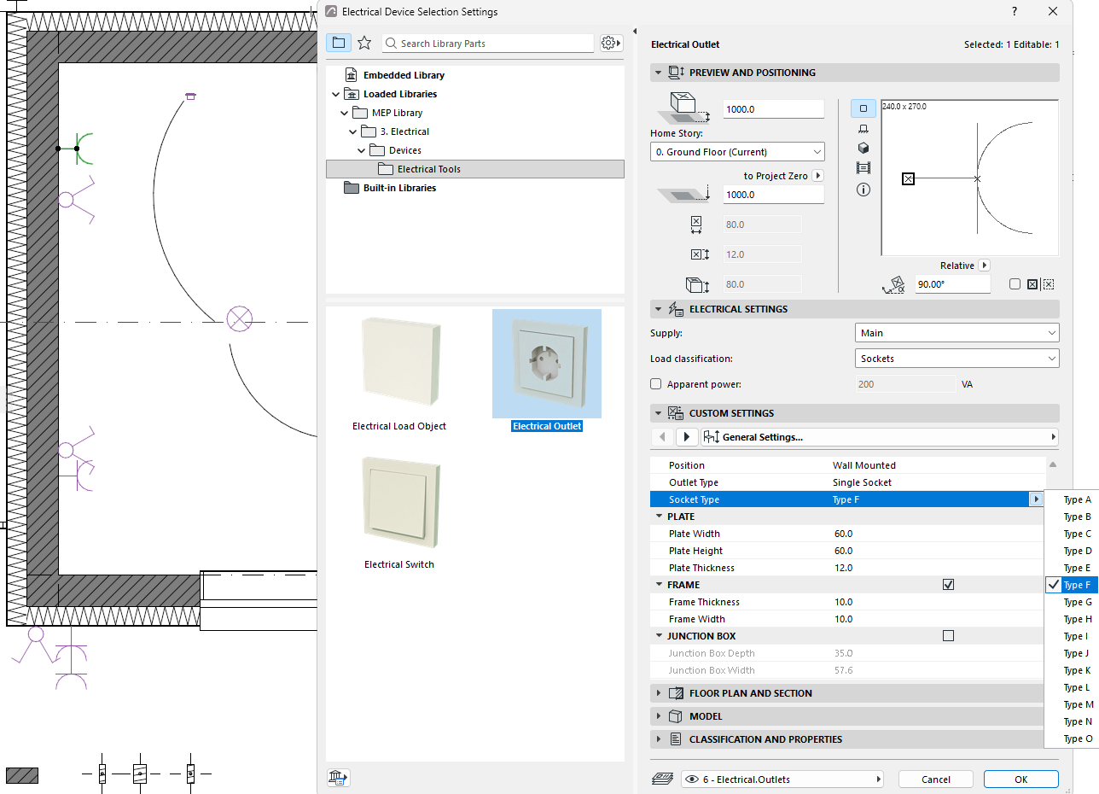Show the info preview icon
This screenshot has height=794, width=1099.
click(x=863, y=190)
